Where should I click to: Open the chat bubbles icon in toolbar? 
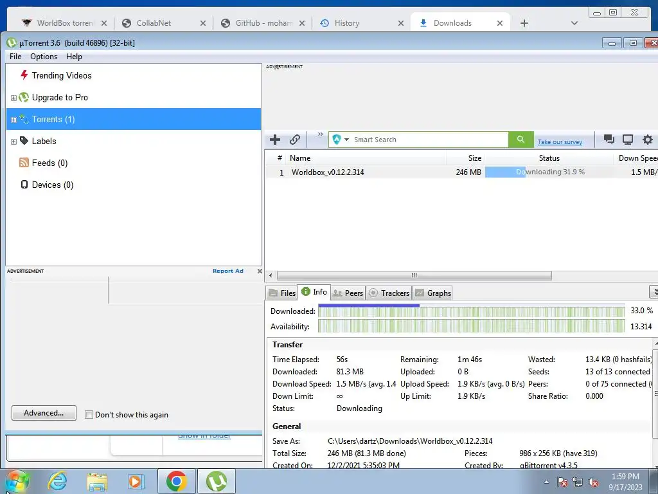[609, 140]
